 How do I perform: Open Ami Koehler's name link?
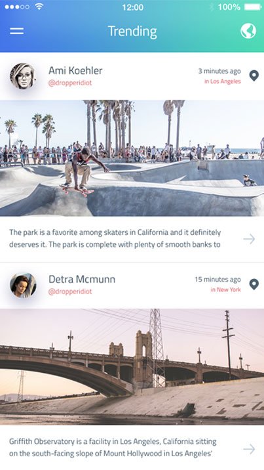pyautogui.click(x=75, y=71)
